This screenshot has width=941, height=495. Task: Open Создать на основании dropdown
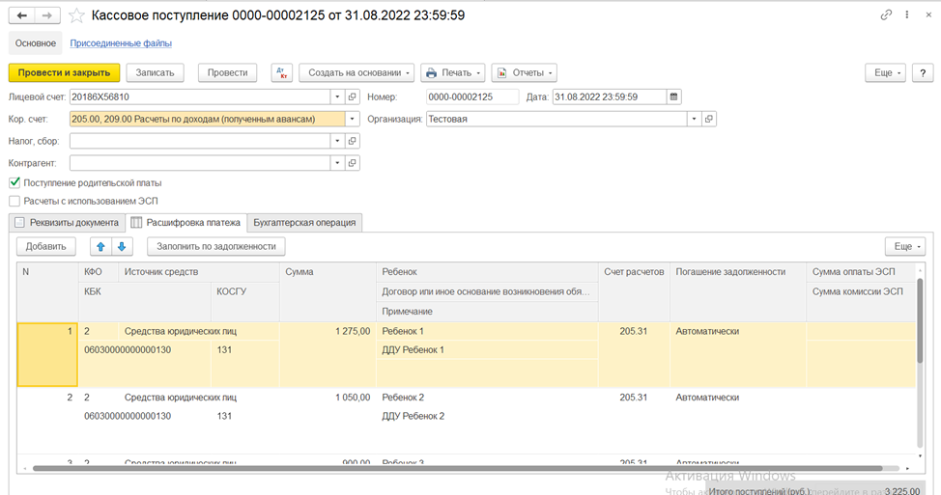tap(357, 72)
